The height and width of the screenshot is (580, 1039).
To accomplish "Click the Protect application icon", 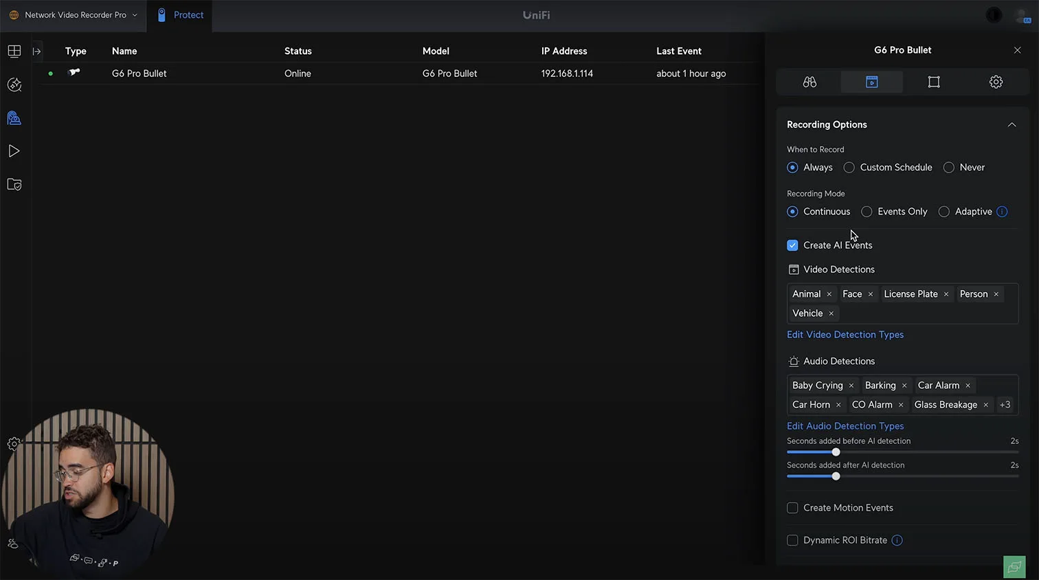I will tap(161, 15).
